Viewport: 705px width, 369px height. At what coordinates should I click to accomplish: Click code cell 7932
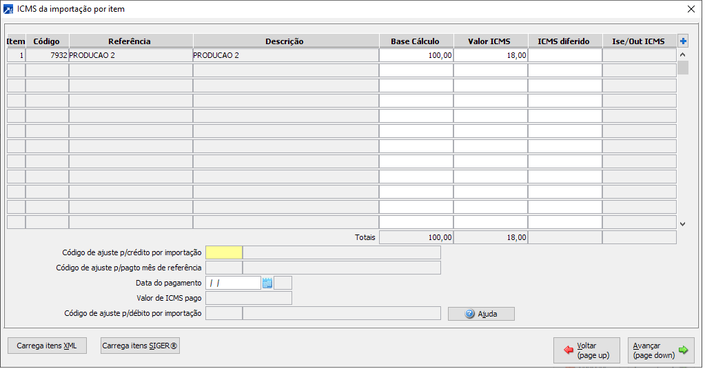coord(48,55)
